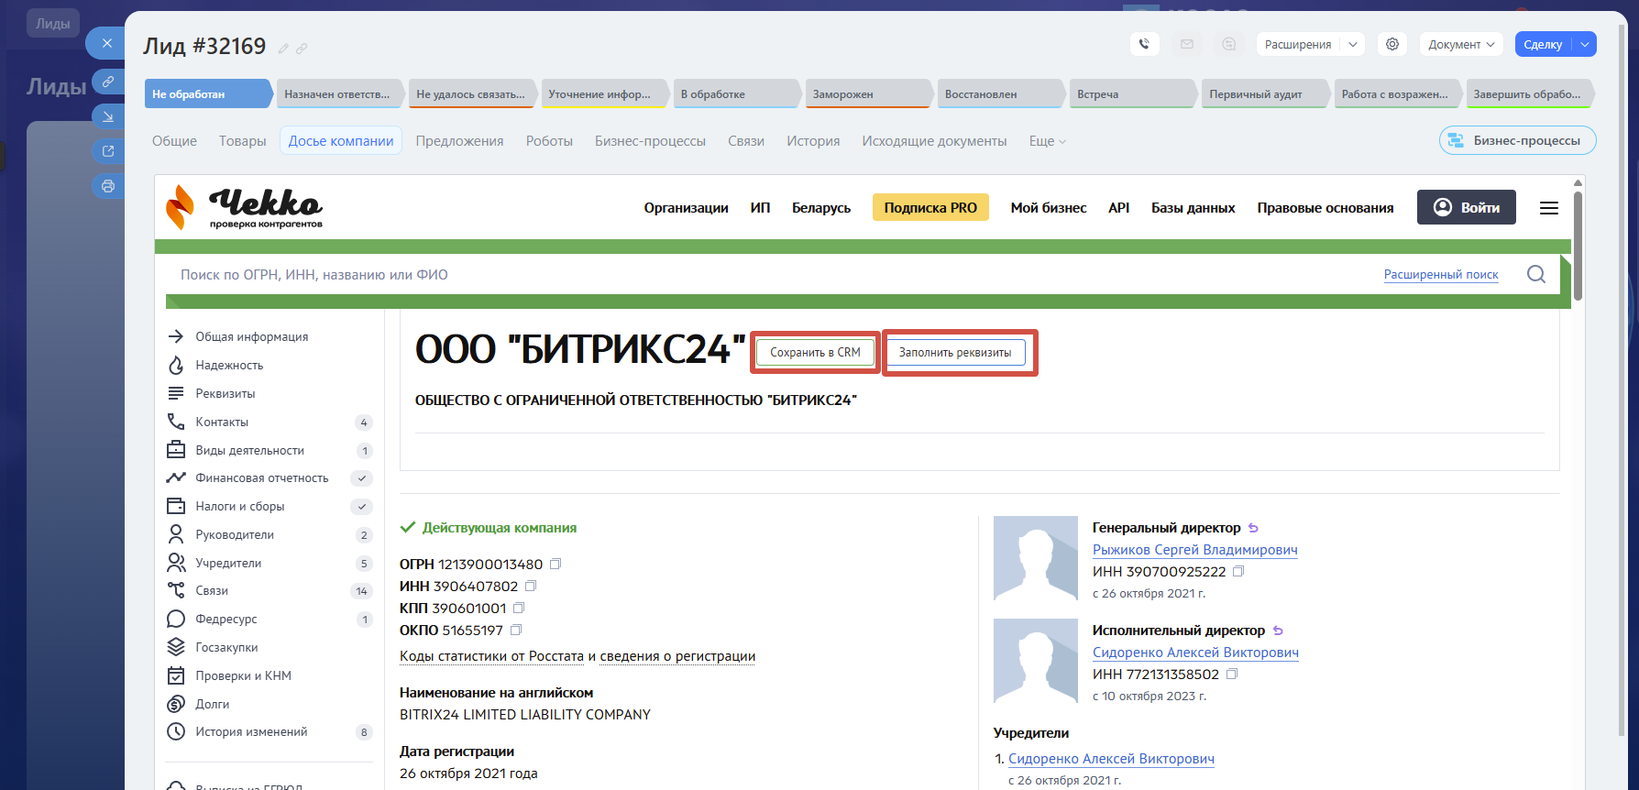Open the Роботы tab
Screen dimensions: 1639x790
point(549,141)
